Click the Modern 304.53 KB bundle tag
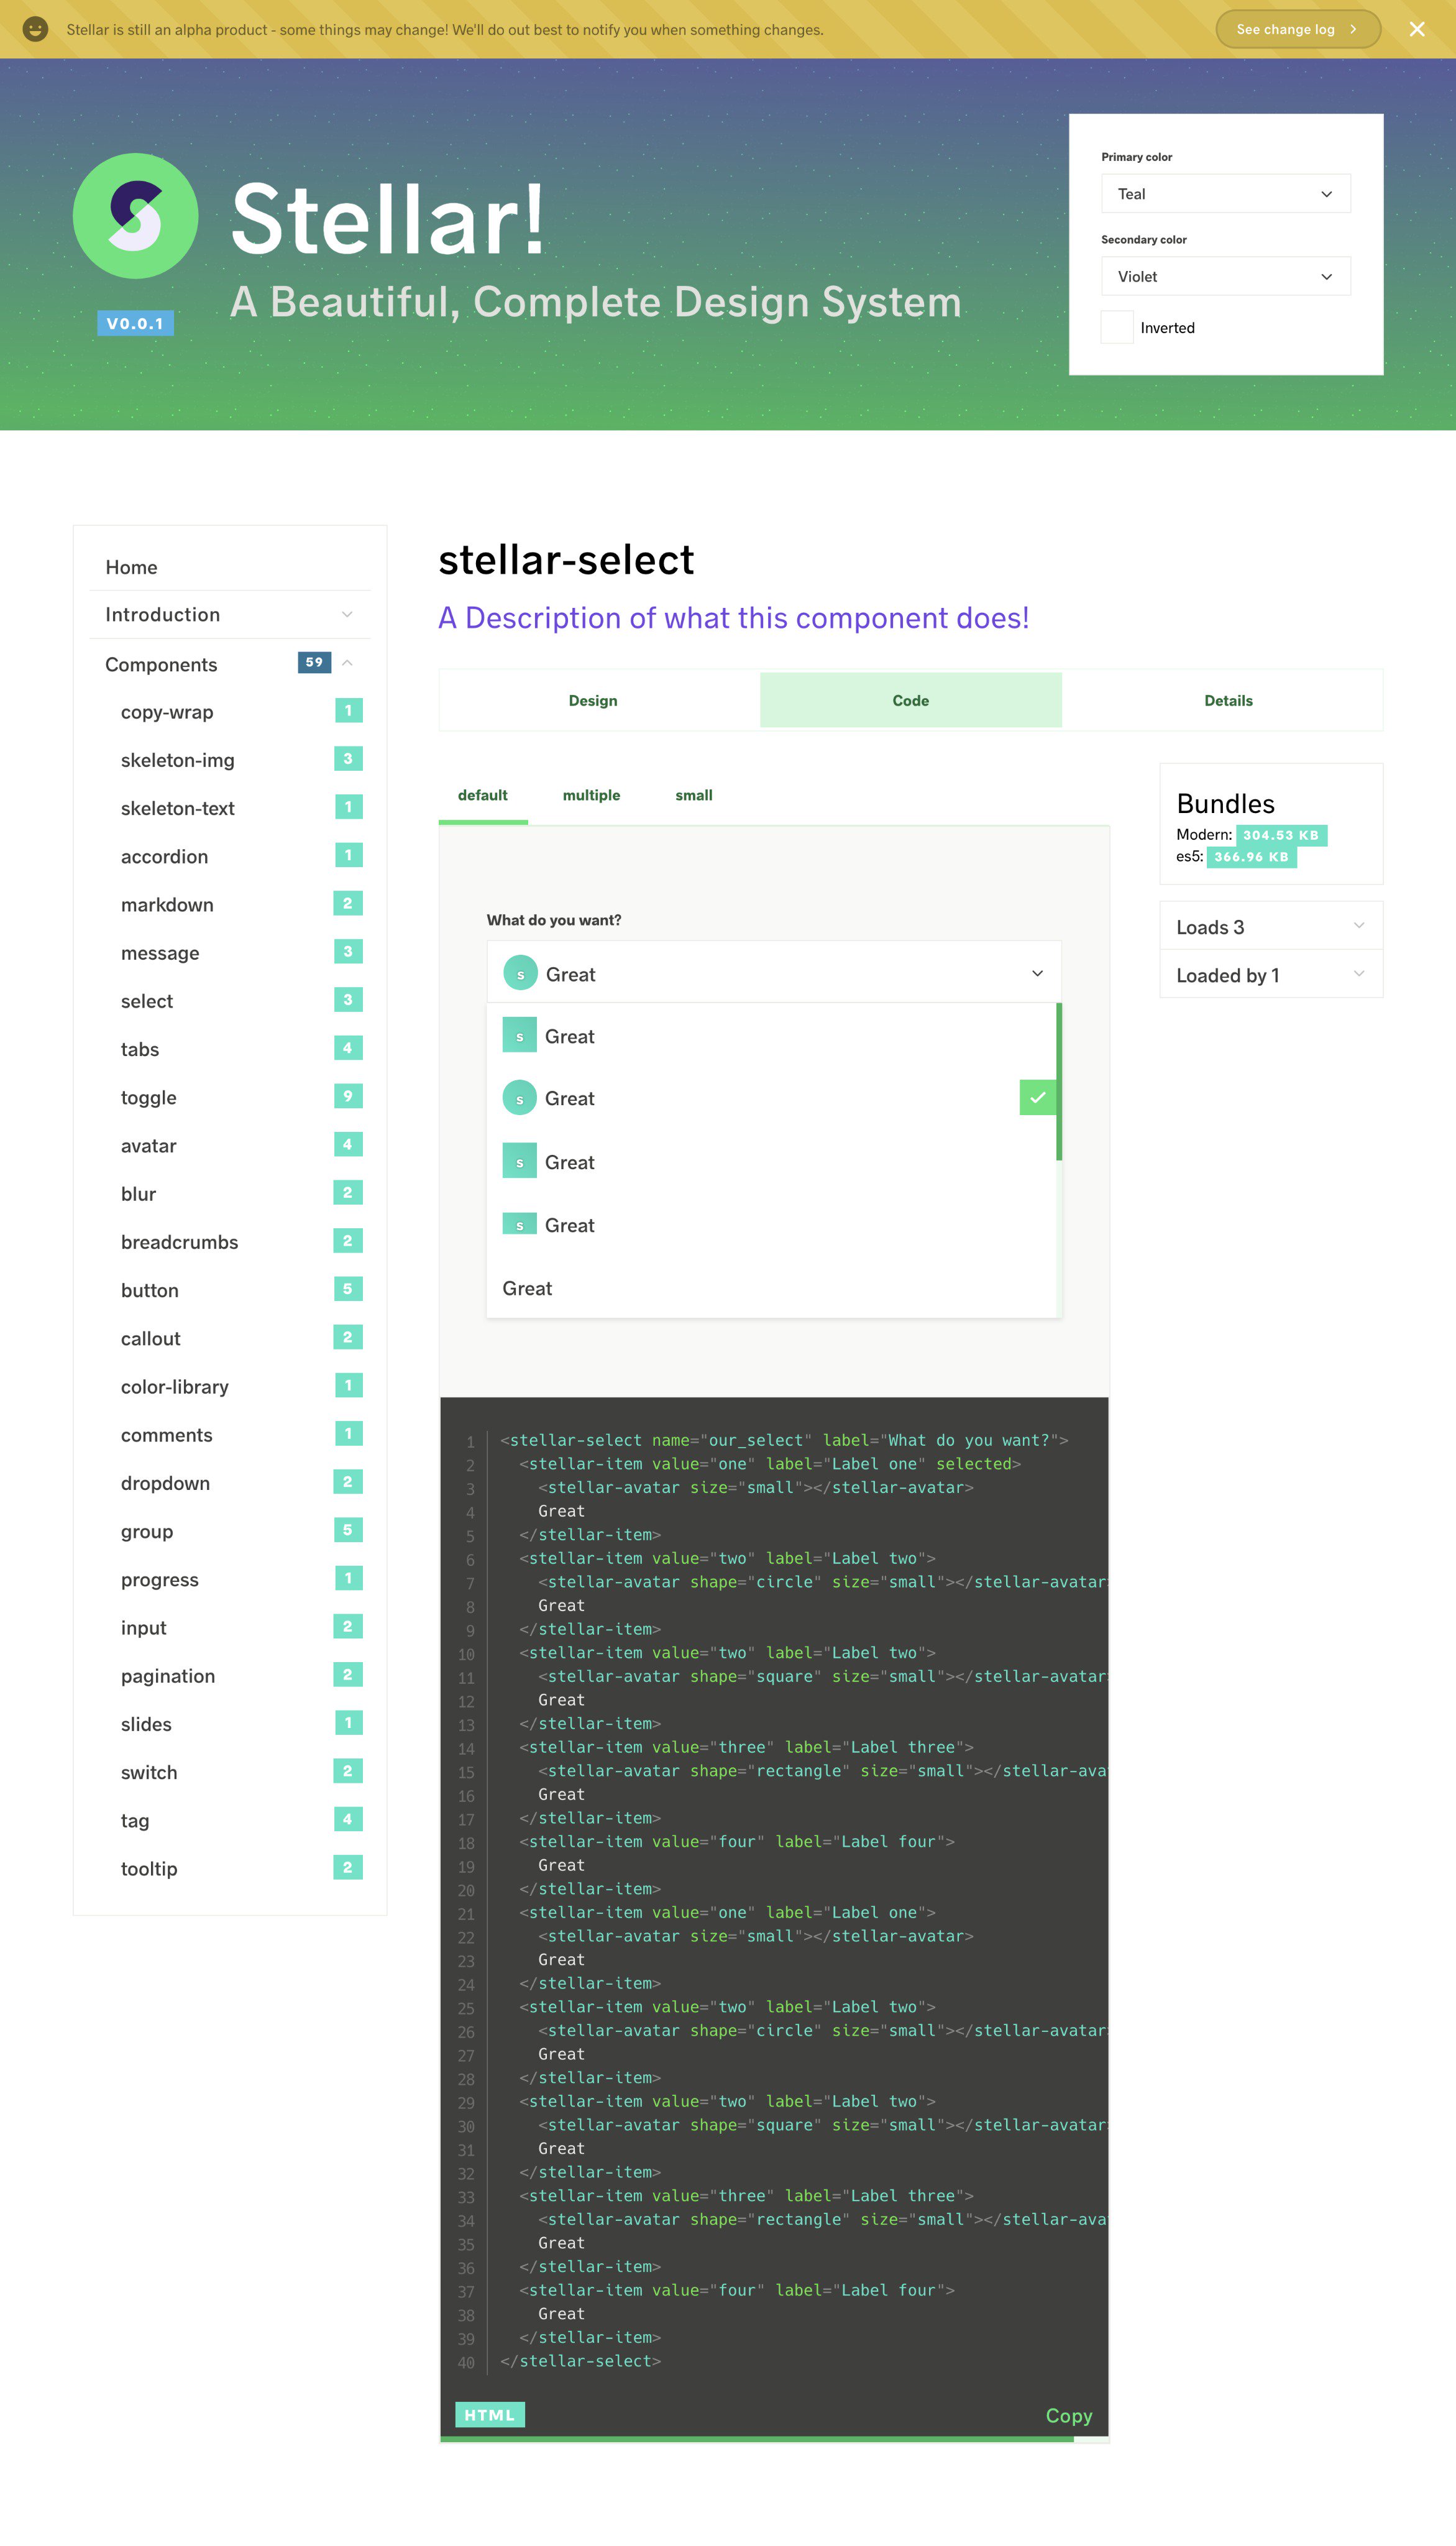The height and width of the screenshot is (2546, 1456). point(1281,835)
